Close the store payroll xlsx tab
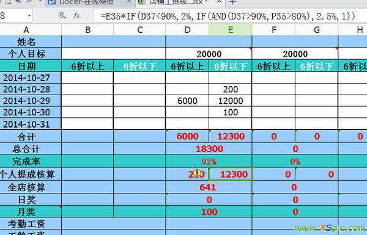Viewport: 367px width, 235px height. [220, 2]
